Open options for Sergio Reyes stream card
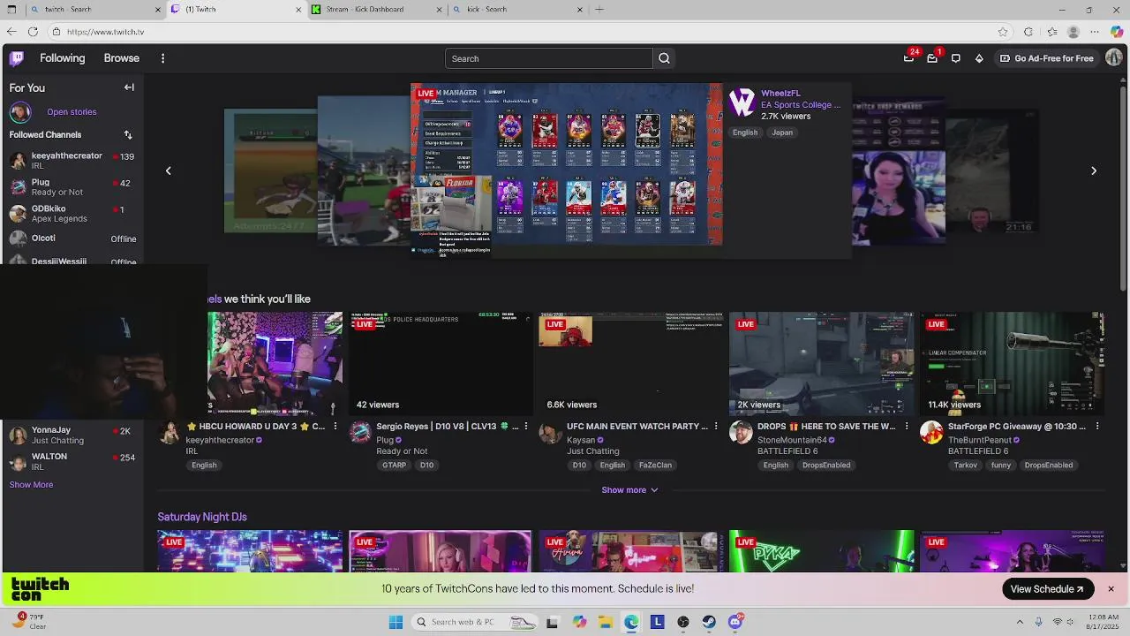This screenshot has width=1130, height=636. tap(525, 427)
